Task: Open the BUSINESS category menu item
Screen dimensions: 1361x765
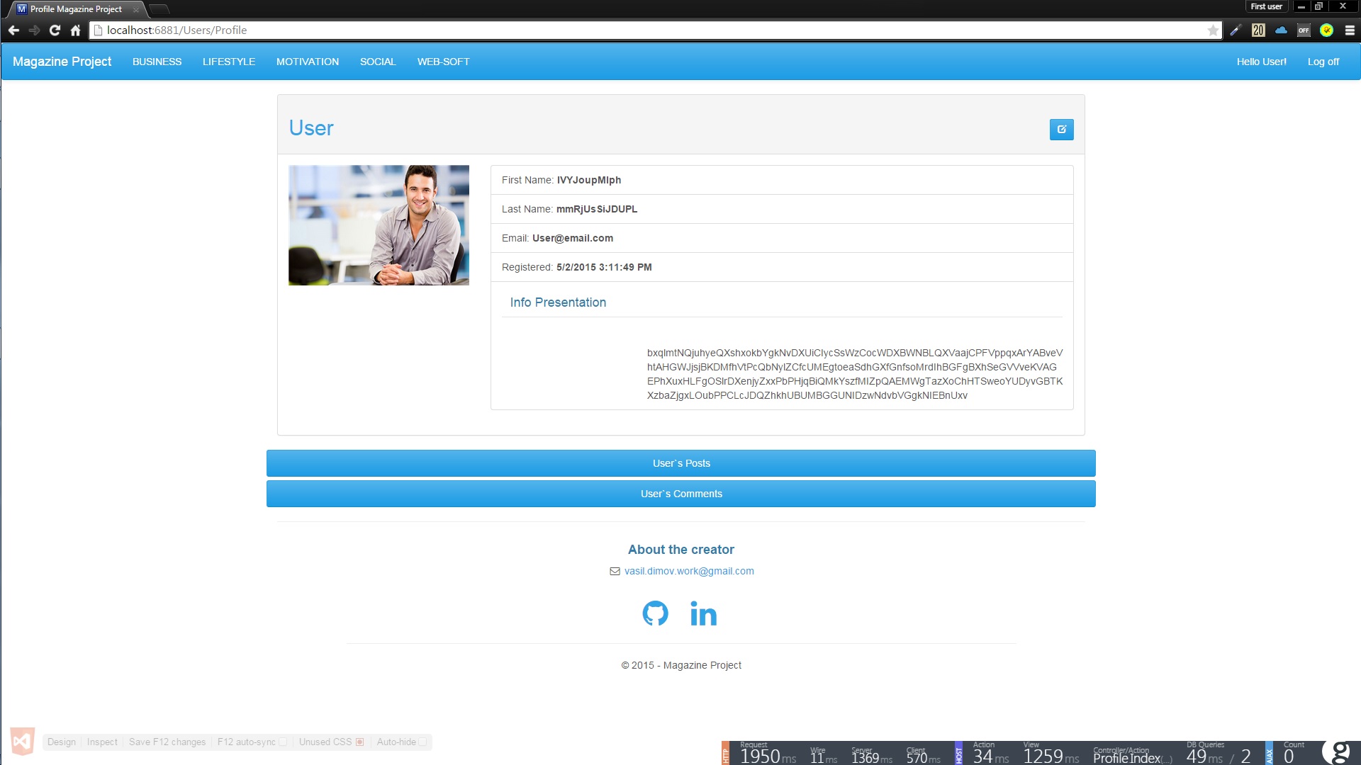Action: coord(157,62)
